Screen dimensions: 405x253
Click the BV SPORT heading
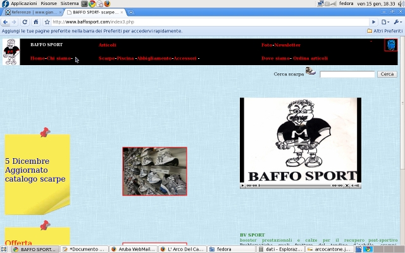pos(252,235)
